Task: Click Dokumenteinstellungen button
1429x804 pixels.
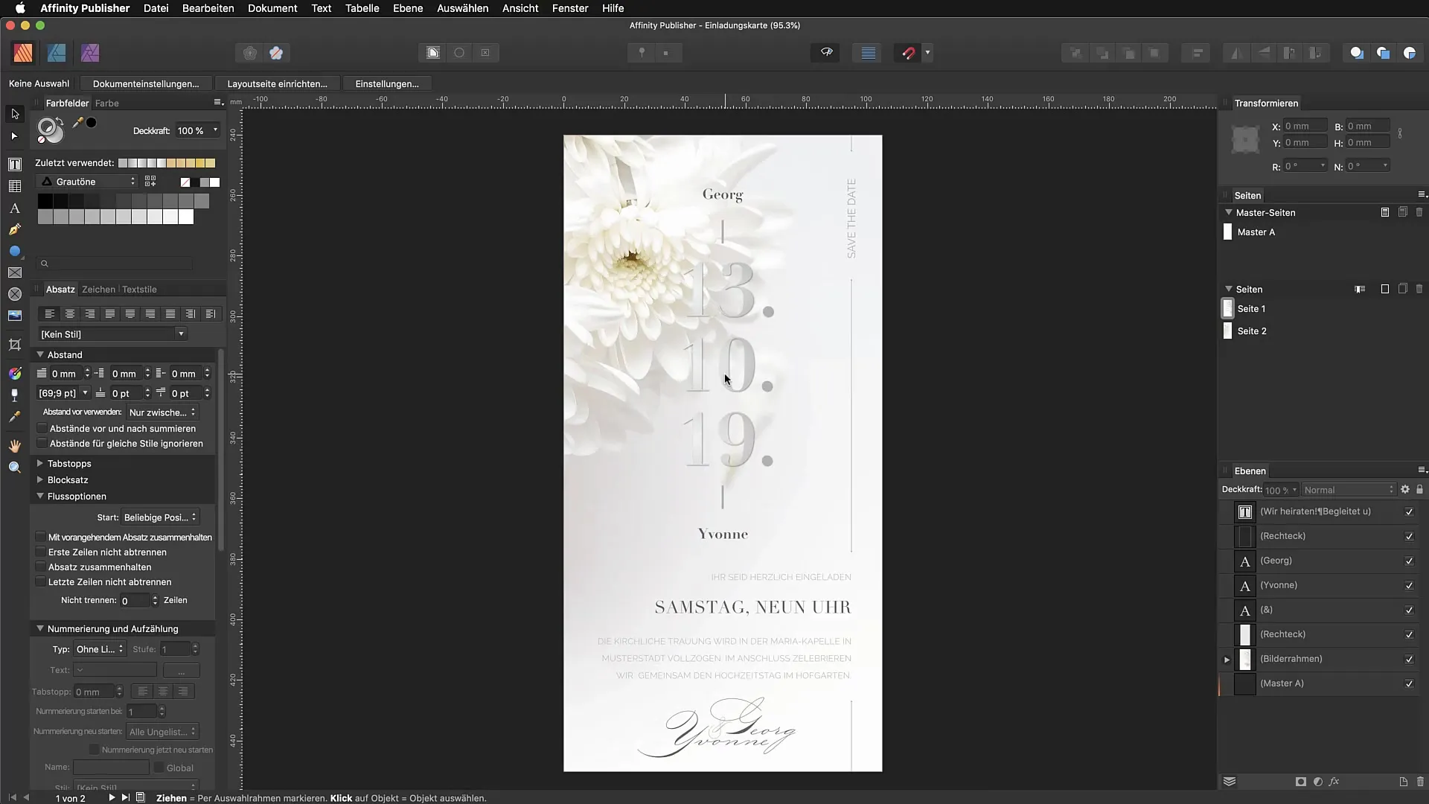Action: [146, 84]
